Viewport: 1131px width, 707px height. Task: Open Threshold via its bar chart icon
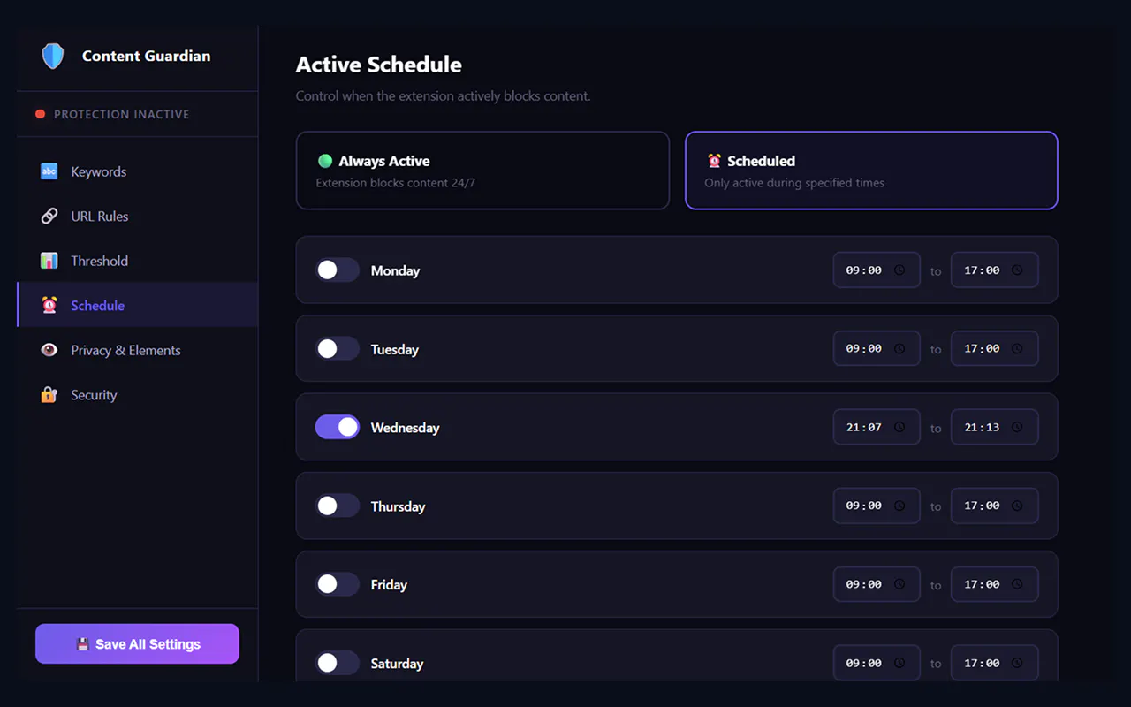tap(49, 261)
